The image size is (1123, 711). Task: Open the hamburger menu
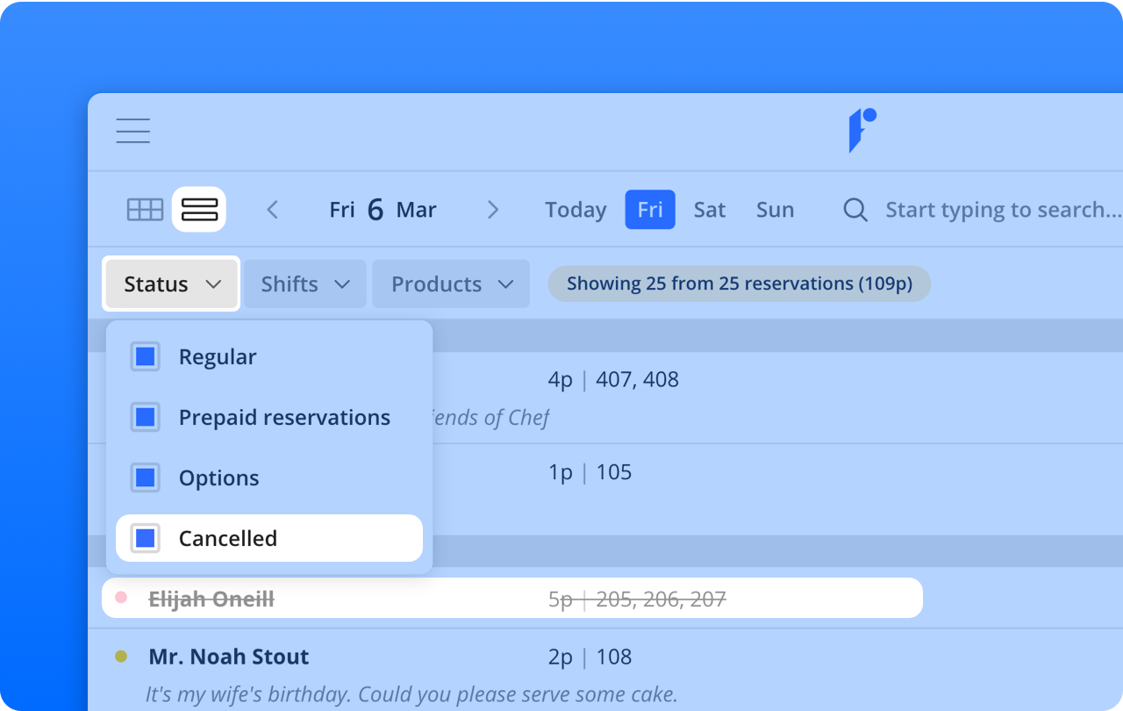[133, 131]
